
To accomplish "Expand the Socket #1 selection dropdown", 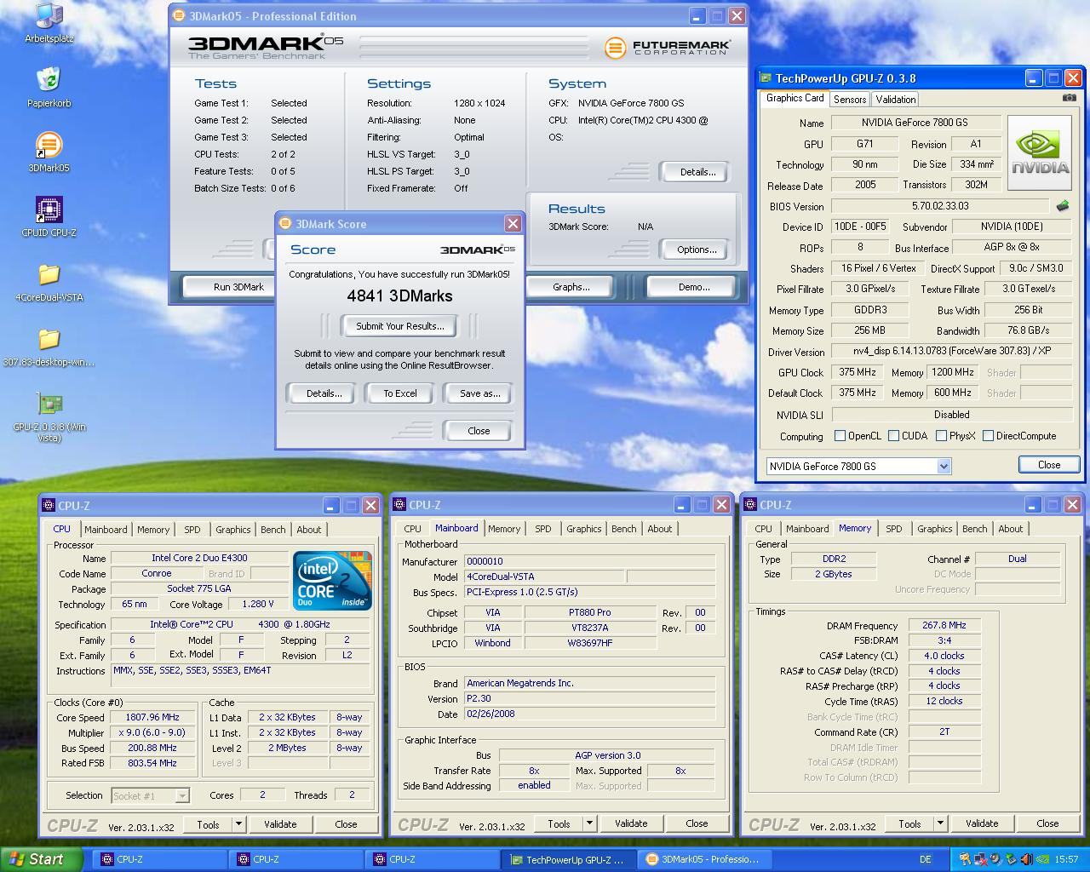I will (181, 795).
